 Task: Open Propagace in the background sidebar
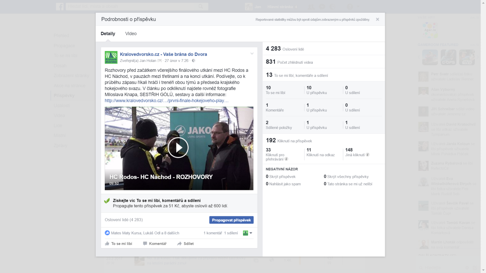(x=64, y=46)
